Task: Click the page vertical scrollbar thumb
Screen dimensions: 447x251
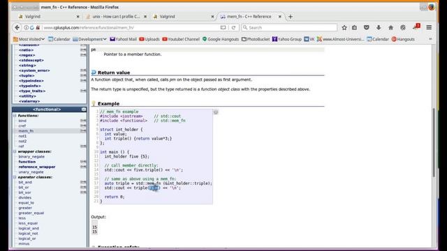Action: pos(434,142)
